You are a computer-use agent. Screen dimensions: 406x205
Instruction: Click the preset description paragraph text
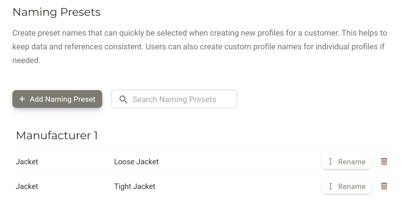click(x=200, y=47)
